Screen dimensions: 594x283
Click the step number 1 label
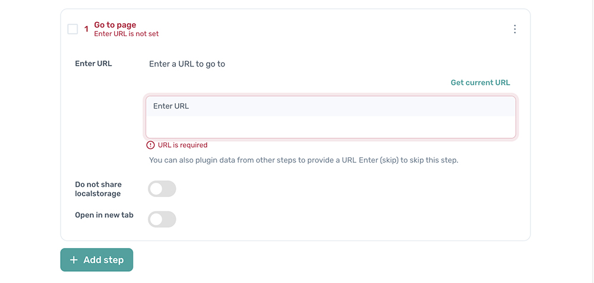coord(86,29)
